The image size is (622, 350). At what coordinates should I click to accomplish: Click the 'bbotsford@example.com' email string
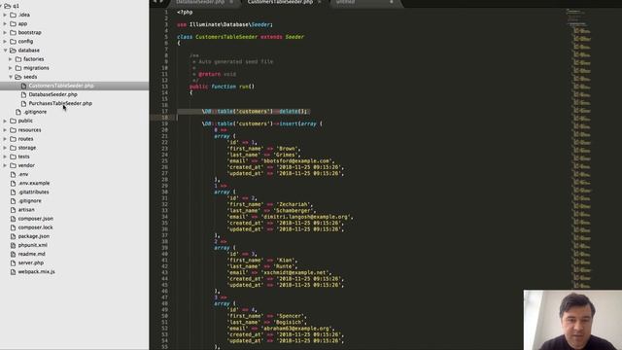pos(297,161)
